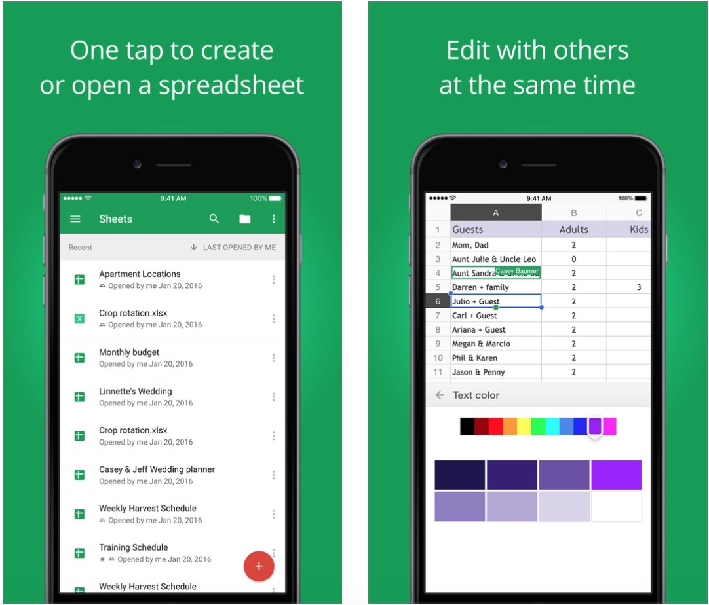Choose the darkest navy purple shade swatch
Viewport: 709px width, 605px height.
459,475
